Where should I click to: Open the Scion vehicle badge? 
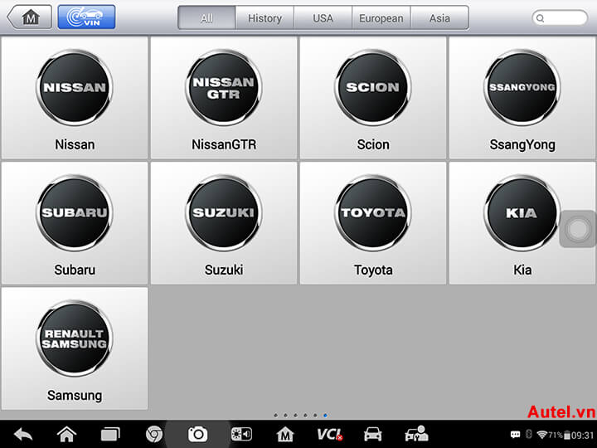[373, 88]
